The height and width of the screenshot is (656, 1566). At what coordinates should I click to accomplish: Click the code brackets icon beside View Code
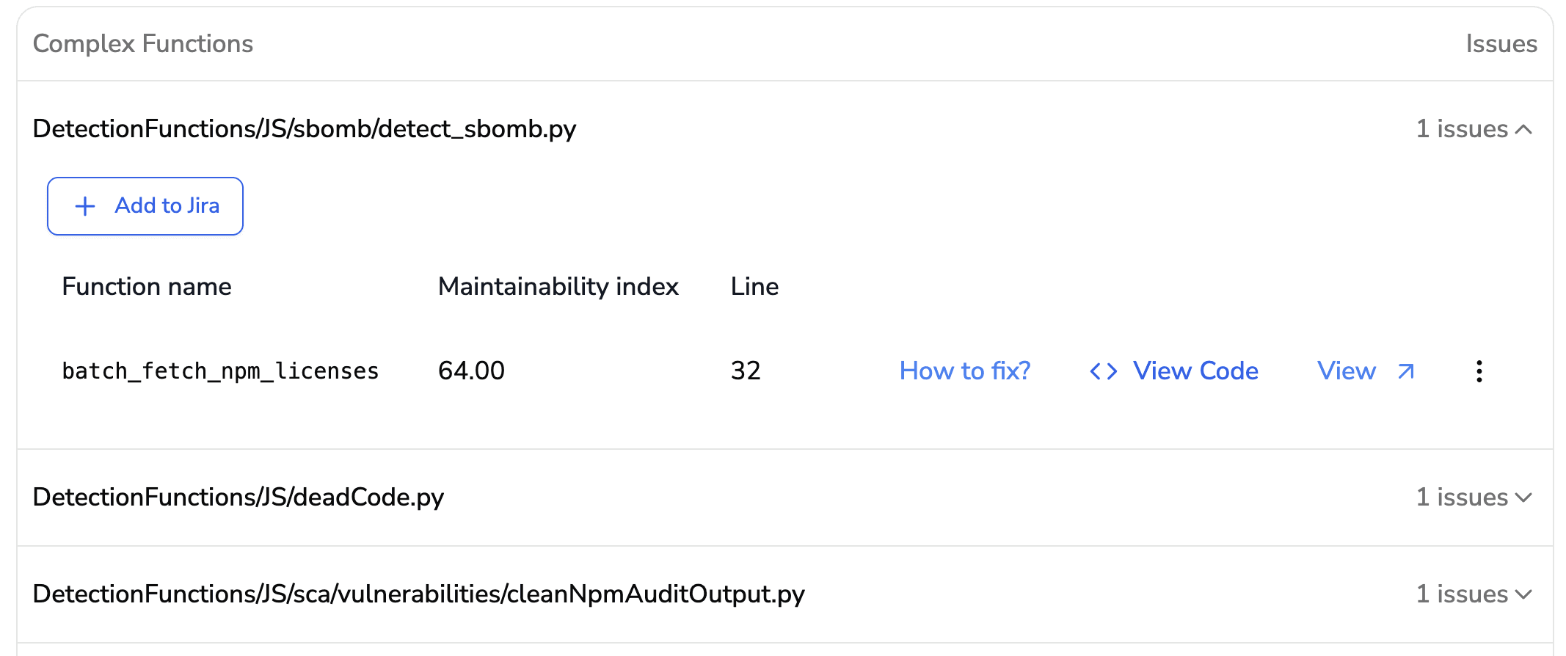tap(1104, 371)
